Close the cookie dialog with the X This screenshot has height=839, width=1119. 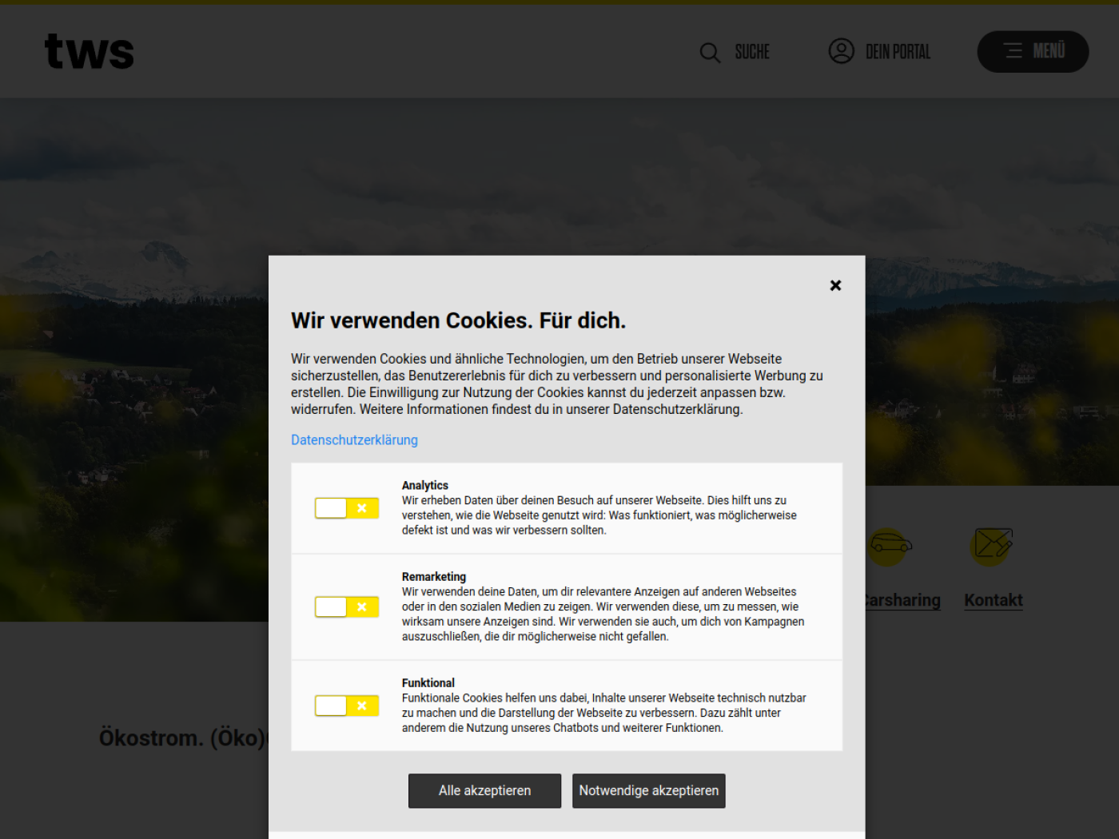(x=835, y=285)
